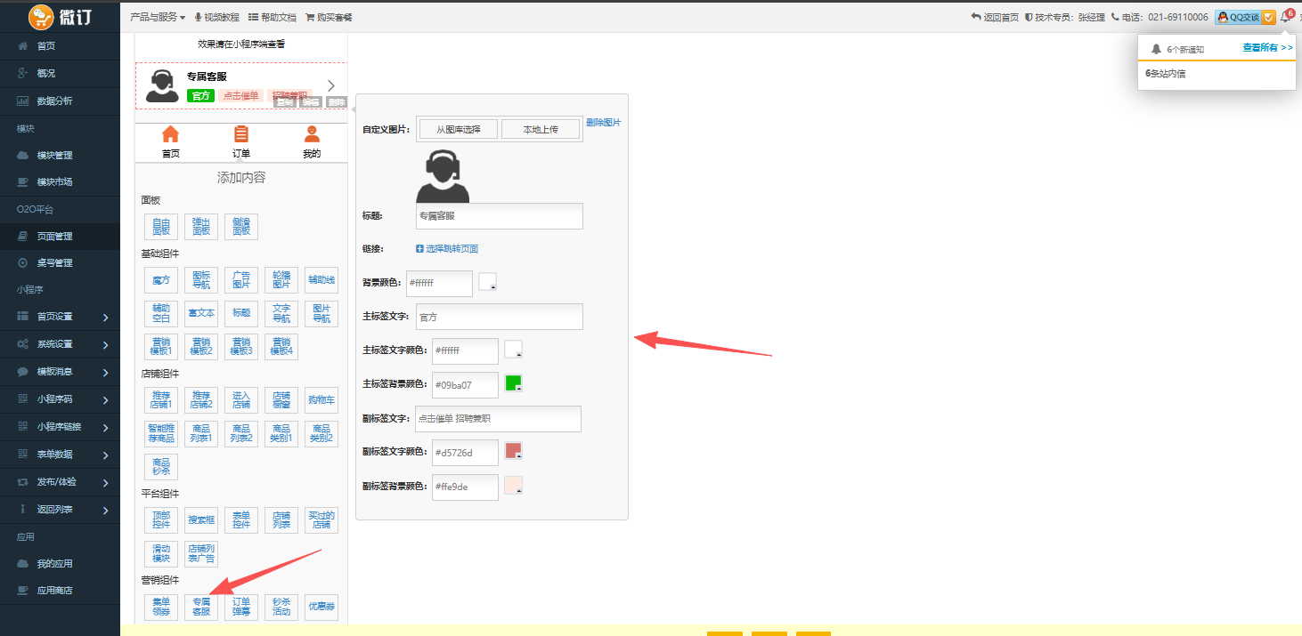The width and height of the screenshot is (1302, 636).
Task: Expand the 小程序码 sidebar submenu
Action: click(105, 400)
